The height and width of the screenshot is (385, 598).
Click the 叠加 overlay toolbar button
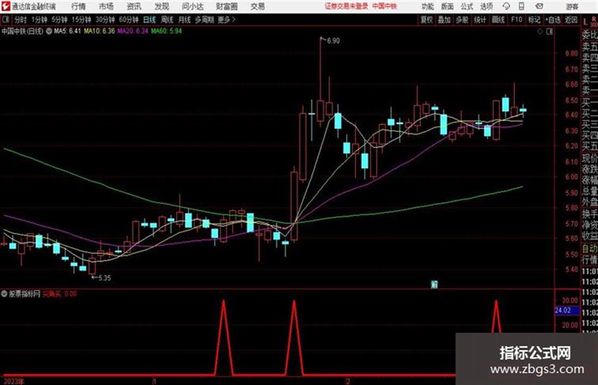click(444, 20)
